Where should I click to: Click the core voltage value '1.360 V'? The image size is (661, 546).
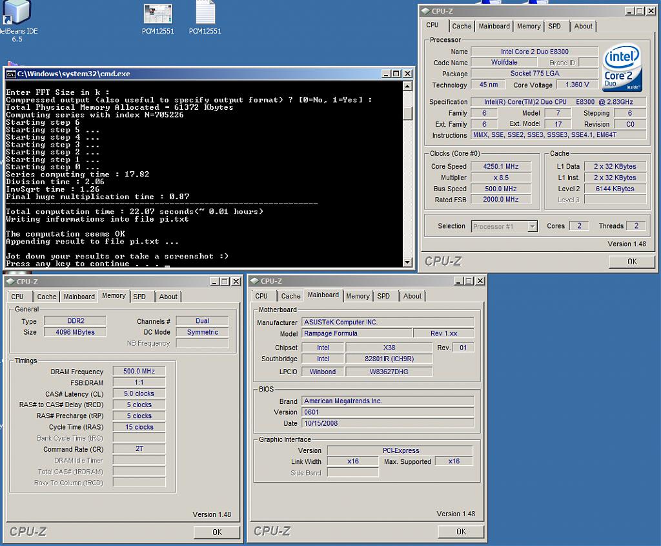(x=577, y=85)
